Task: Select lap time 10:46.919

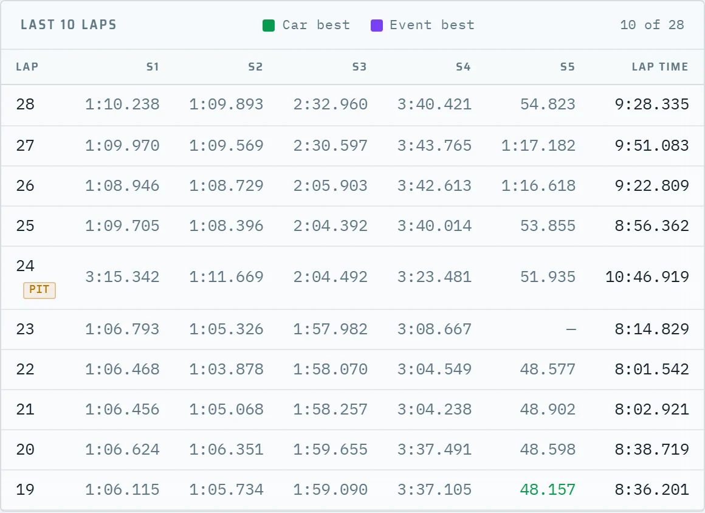Action: pos(647,277)
